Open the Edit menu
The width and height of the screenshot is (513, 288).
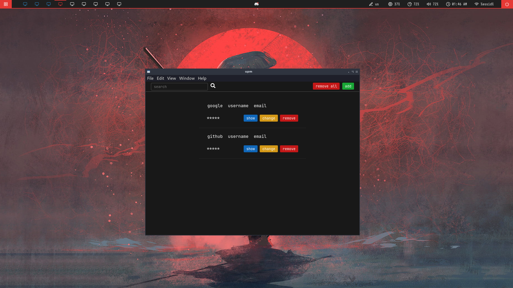point(160,78)
